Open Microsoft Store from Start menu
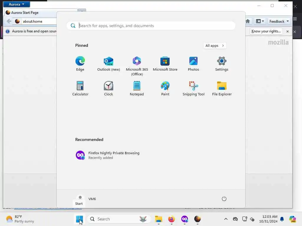This screenshot has width=302, height=226. [165, 64]
